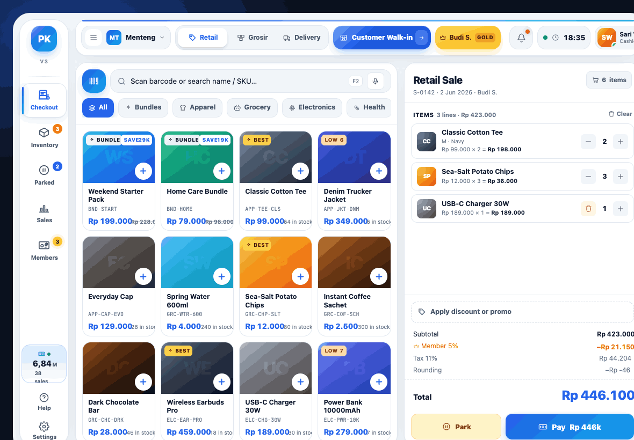The image size is (634, 440).
Task: Add Weekend Starter Pack to cart
Action: coord(143,171)
